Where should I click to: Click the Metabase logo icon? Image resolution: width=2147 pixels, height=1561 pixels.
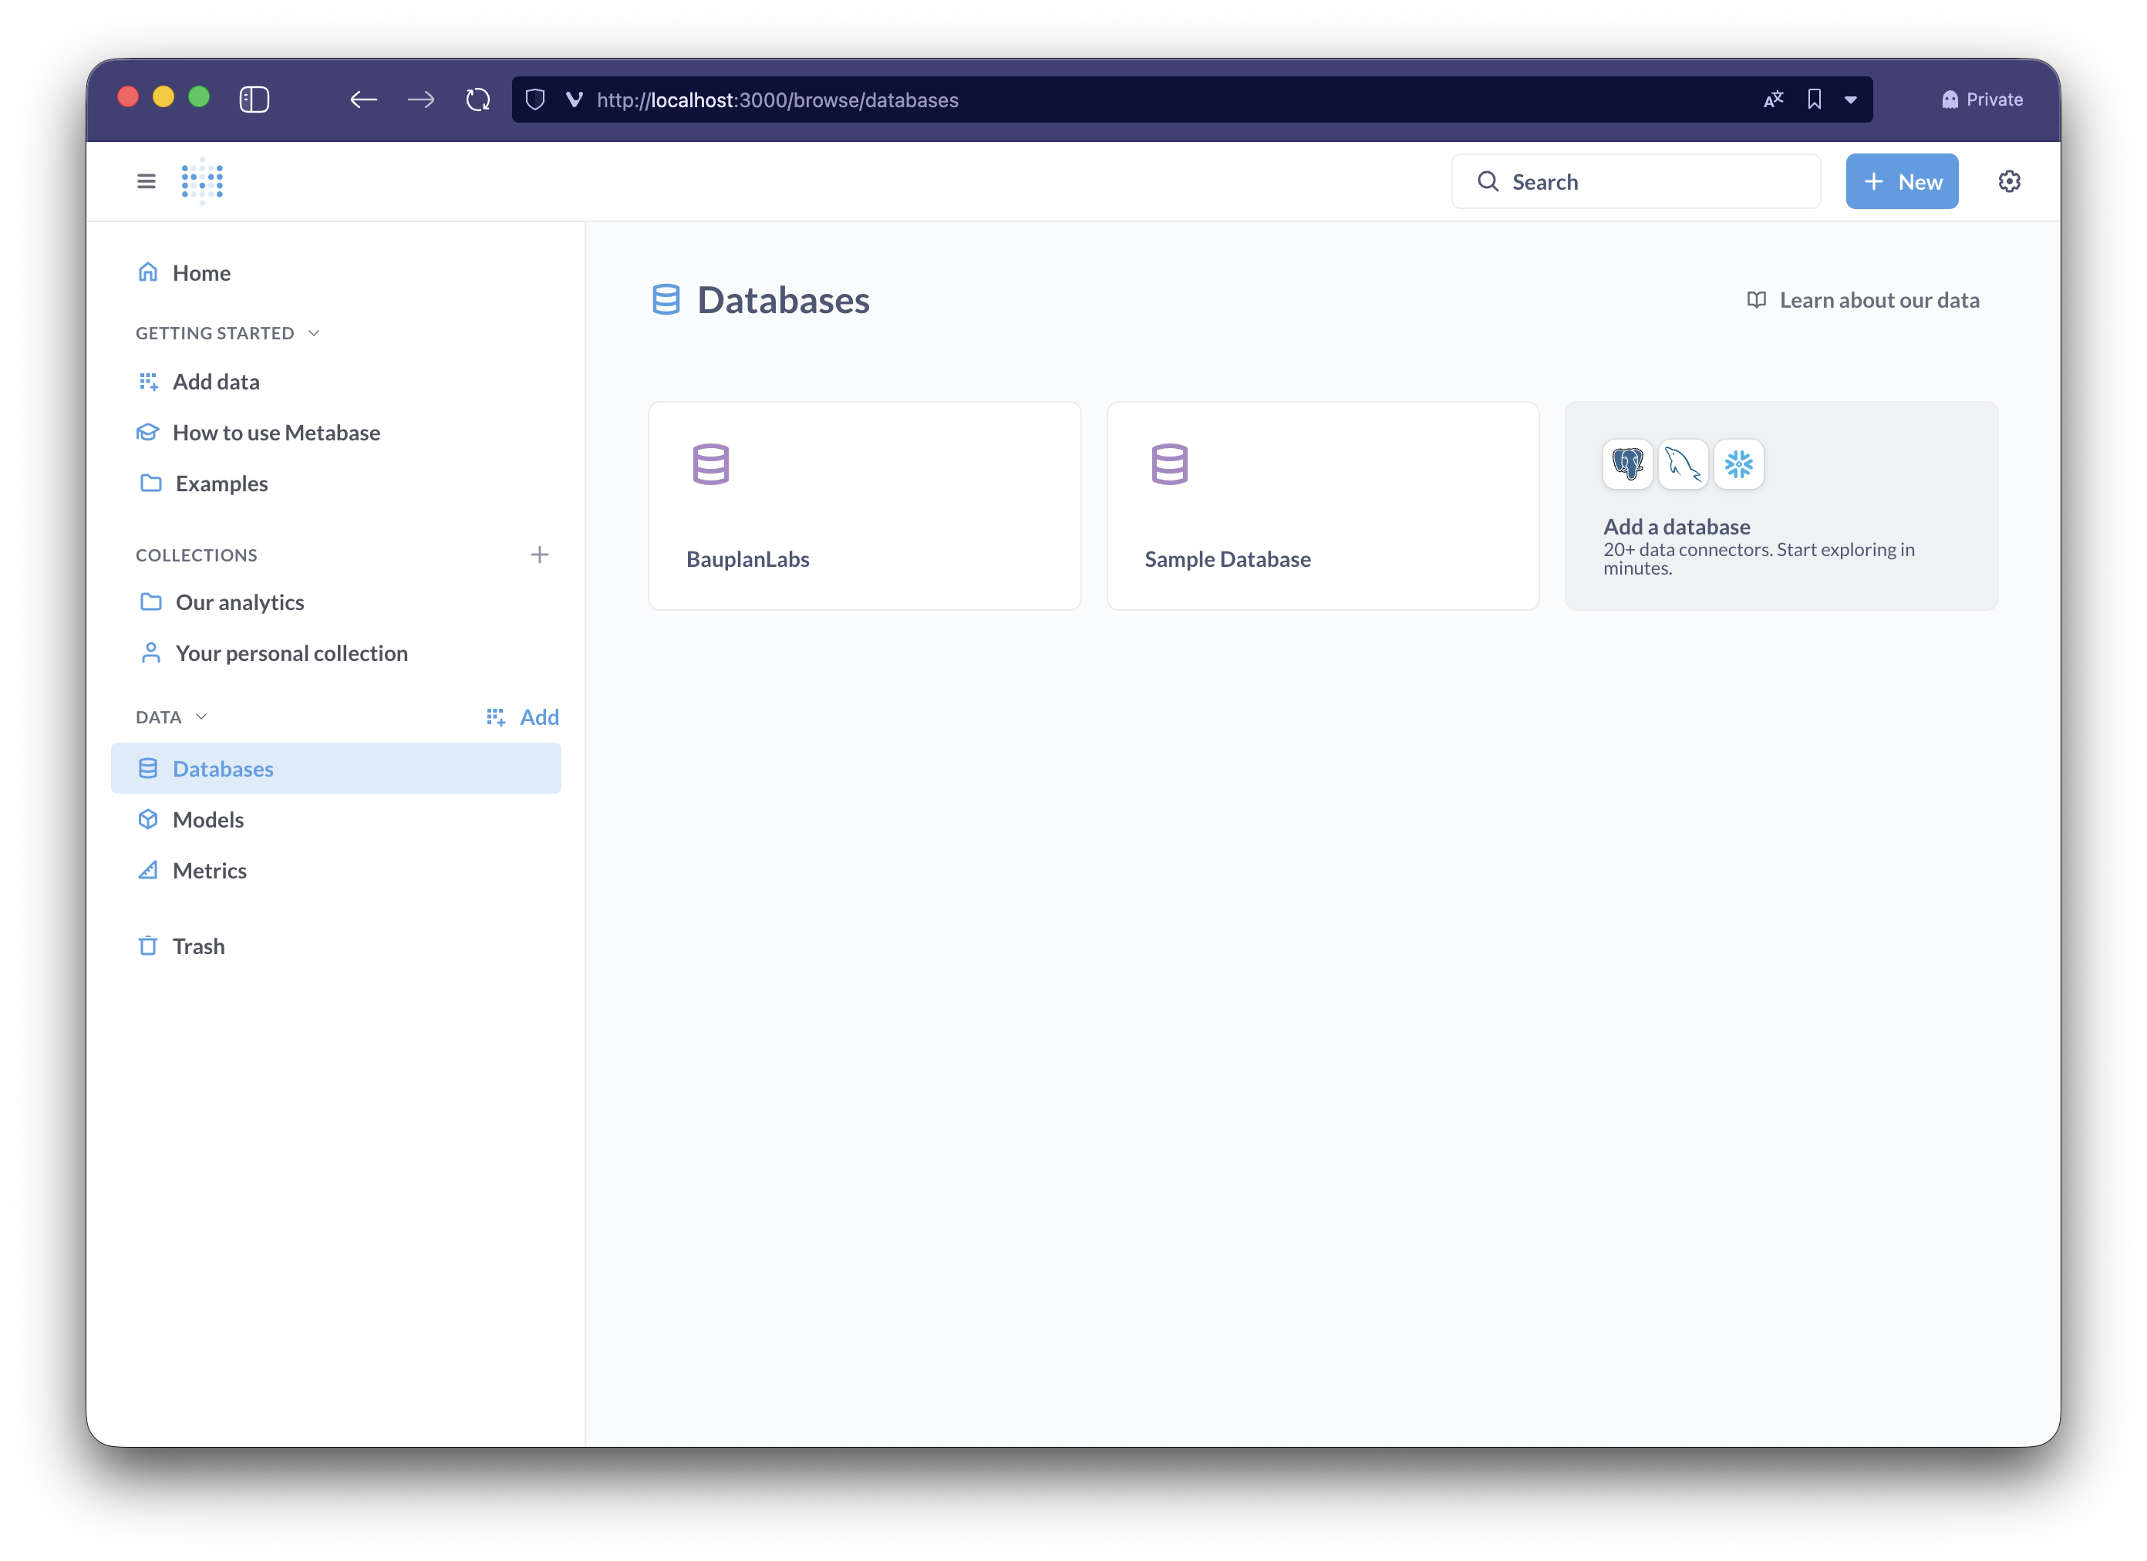(x=201, y=180)
